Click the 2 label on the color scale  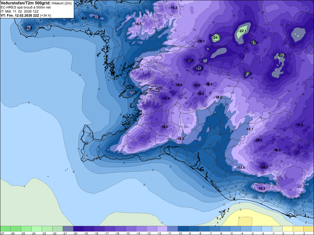pyautogui.click(x=304, y=233)
